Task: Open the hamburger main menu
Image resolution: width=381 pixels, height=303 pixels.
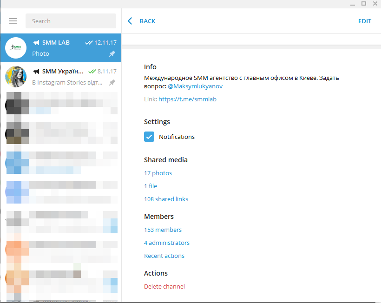Action: (x=13, y=21)
